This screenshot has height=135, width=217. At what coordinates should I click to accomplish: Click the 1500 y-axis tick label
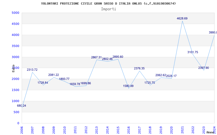click(x=15, y=90)
